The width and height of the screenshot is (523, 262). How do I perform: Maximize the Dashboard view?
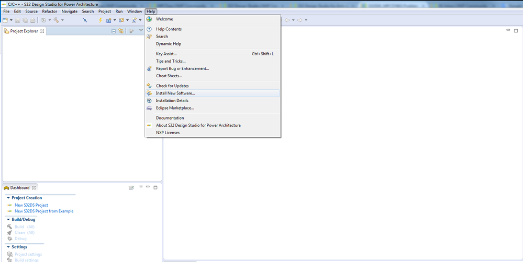[x=155, y=187]
